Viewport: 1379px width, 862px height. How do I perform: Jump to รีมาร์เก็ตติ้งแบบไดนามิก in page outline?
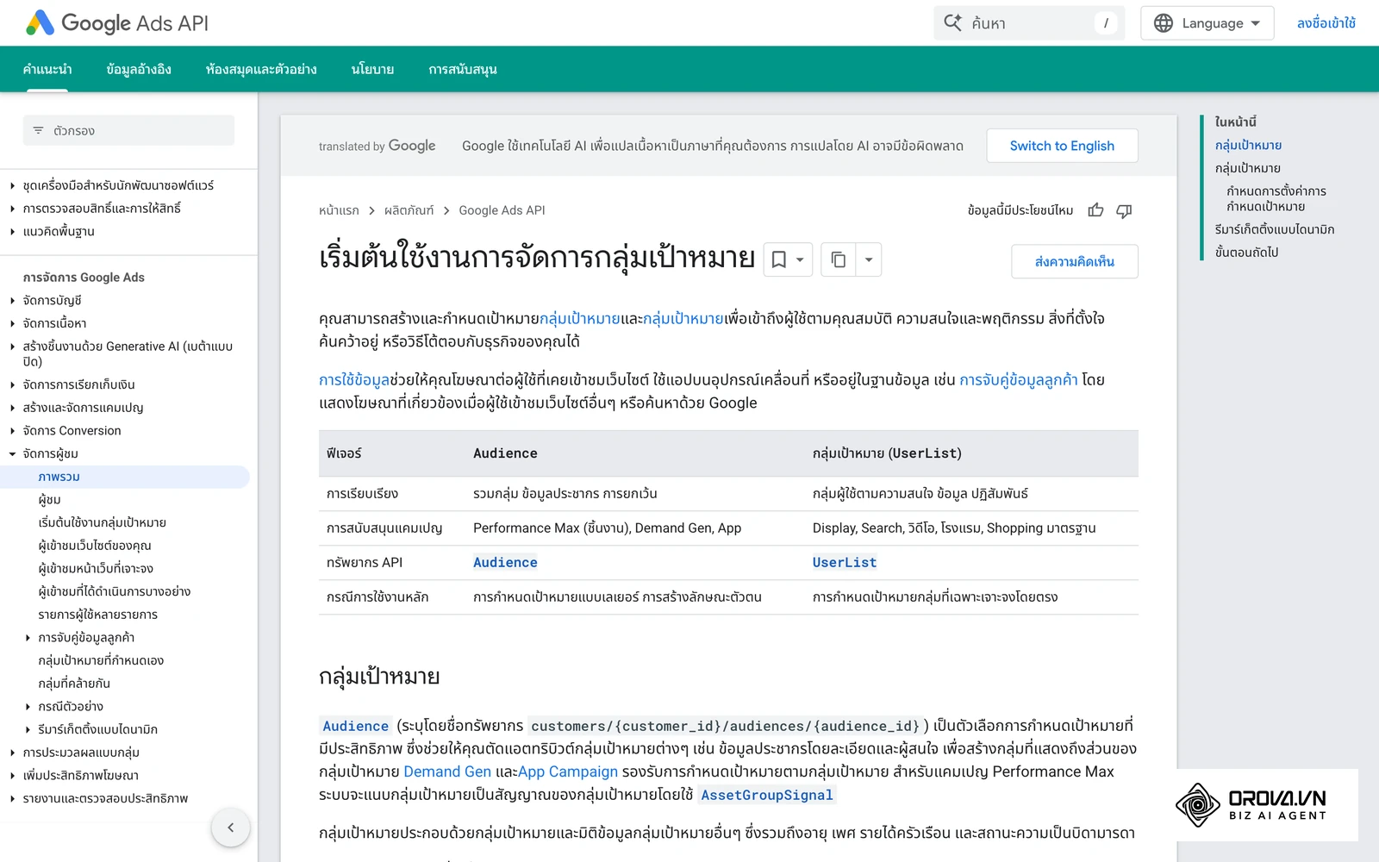pyautogui.click(x=1275, y=229)
